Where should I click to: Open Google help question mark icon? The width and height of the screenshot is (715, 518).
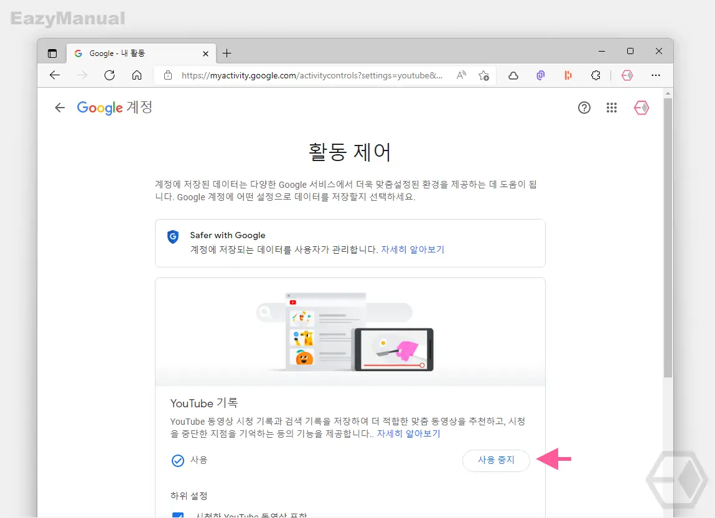click(584, 108)
